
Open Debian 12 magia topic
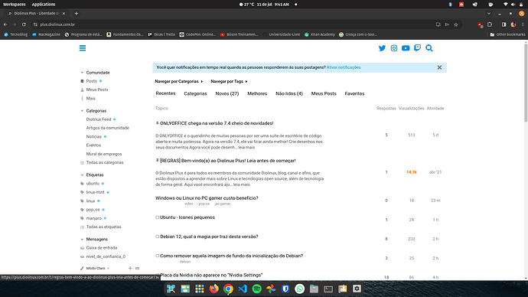click(209, 237)
